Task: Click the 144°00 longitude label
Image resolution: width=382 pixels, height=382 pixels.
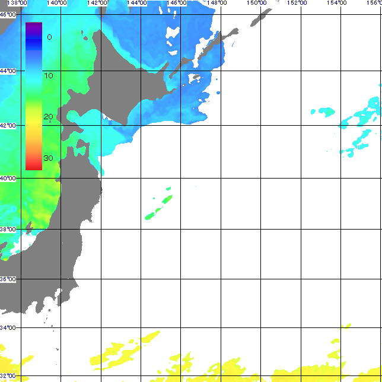Action: click(137, 3)
